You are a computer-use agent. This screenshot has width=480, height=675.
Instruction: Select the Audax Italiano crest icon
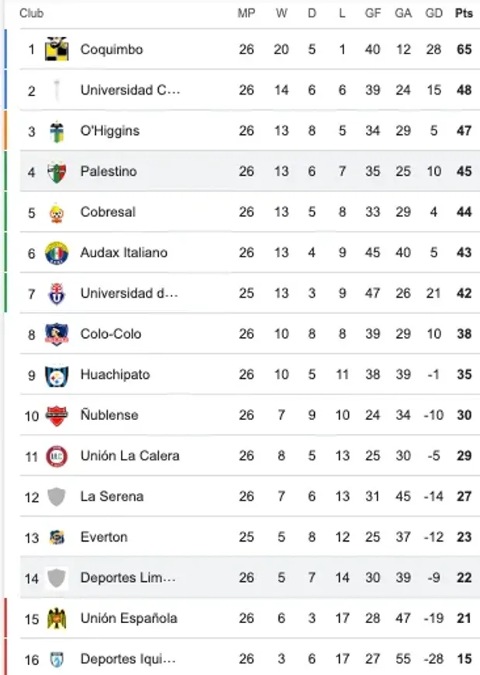pos(57,253)
